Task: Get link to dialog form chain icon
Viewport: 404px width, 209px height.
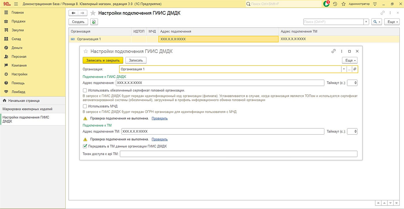Action: (334, 51)
